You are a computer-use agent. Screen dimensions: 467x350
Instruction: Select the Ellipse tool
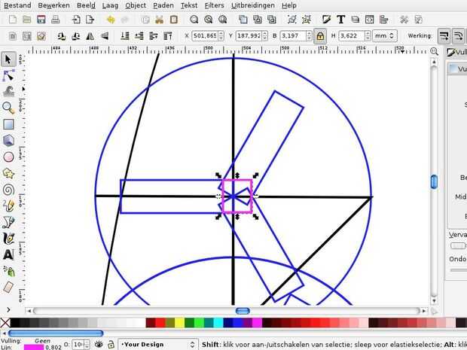coord(8,157)
